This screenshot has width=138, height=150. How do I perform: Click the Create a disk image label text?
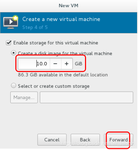65,53
